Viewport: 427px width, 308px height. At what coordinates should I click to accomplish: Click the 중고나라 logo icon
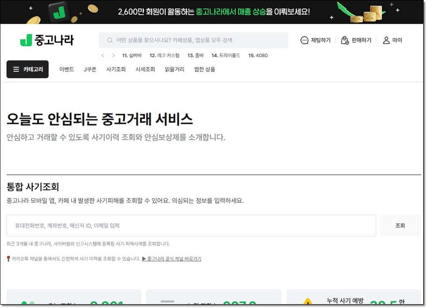(x=26, y=40)
